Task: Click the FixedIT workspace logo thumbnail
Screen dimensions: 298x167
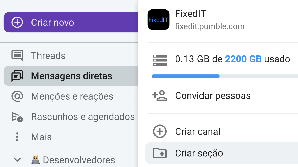Action: point(158,20)
